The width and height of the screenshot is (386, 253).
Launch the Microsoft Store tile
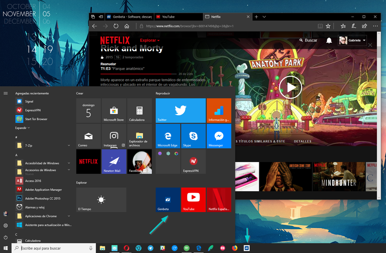click(x=114, y=110)
